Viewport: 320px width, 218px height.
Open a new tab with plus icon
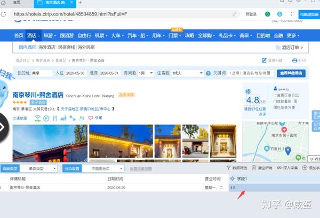pyautogui.click(x=80, y=3)
